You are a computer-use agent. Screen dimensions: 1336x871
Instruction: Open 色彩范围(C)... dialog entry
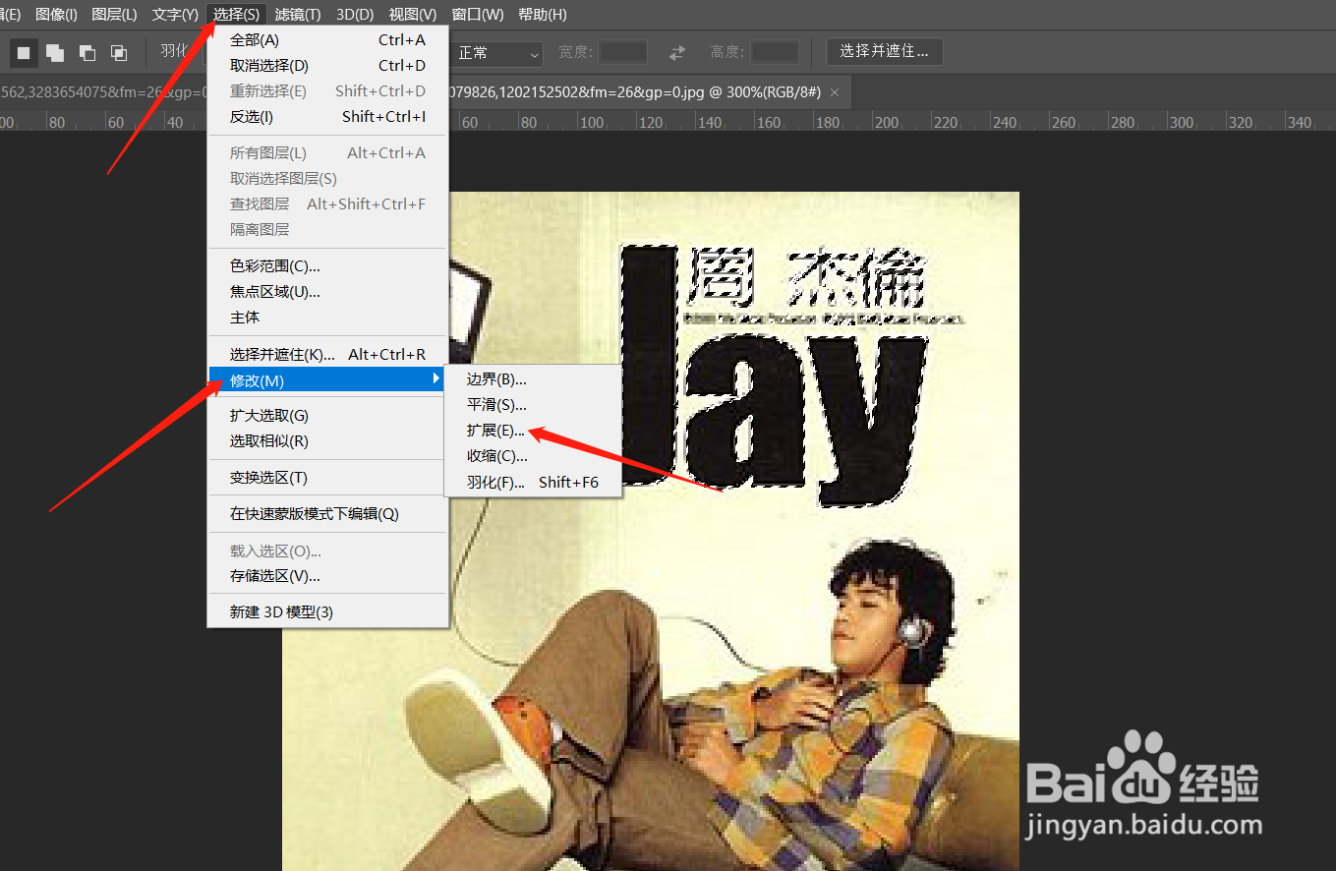click(x=328, y=266)
